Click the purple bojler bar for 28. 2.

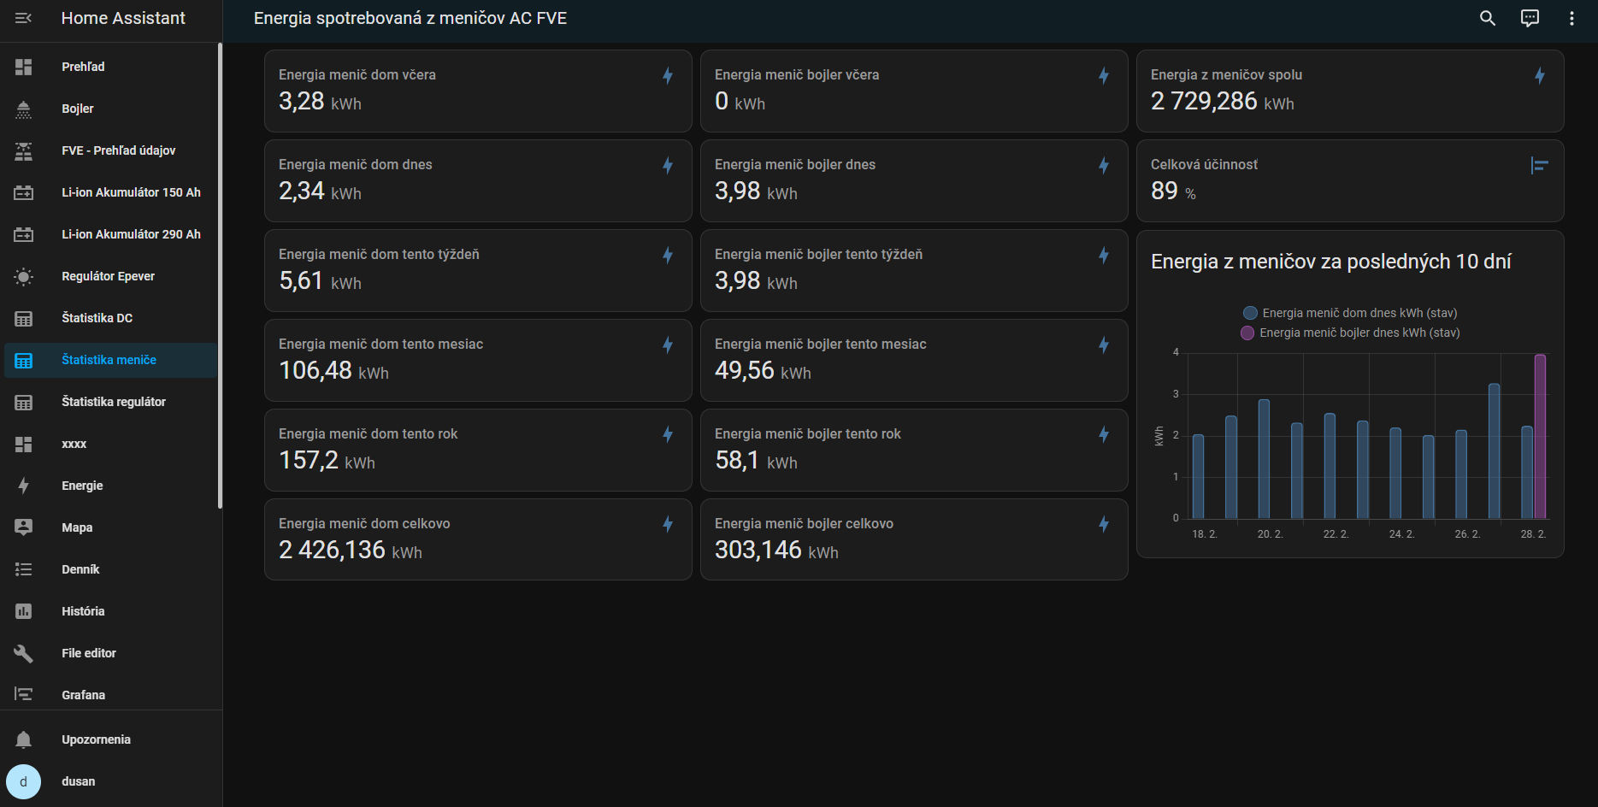click(x=1540, y=436)
